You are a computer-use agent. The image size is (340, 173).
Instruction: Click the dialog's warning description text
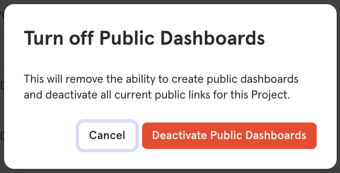161,86
